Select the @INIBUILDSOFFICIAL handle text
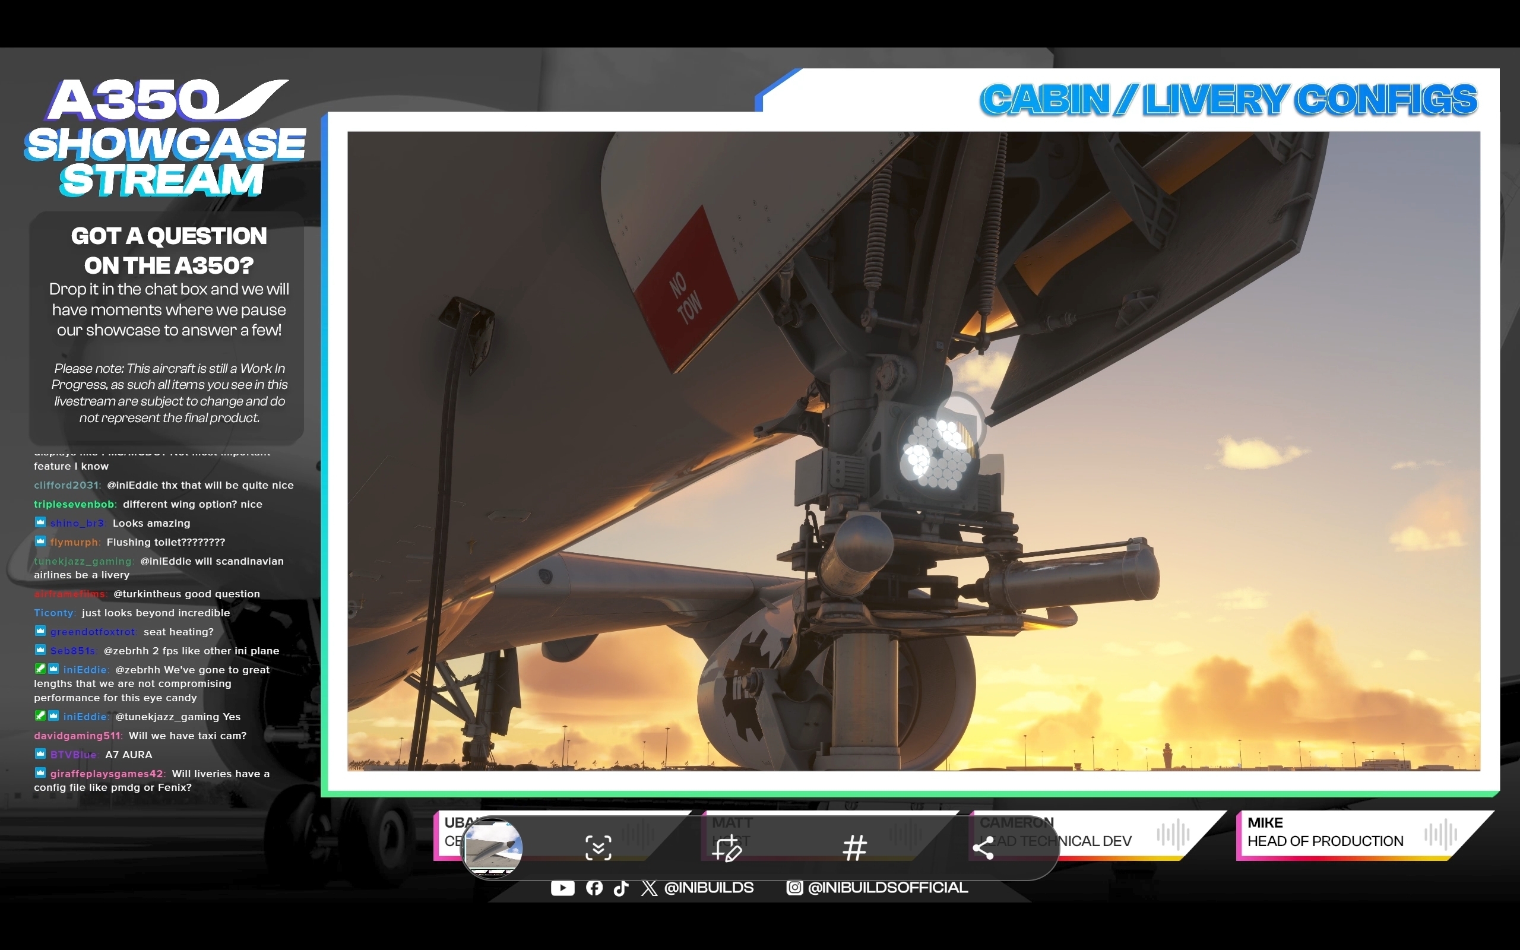 click(x=888, y=887)
